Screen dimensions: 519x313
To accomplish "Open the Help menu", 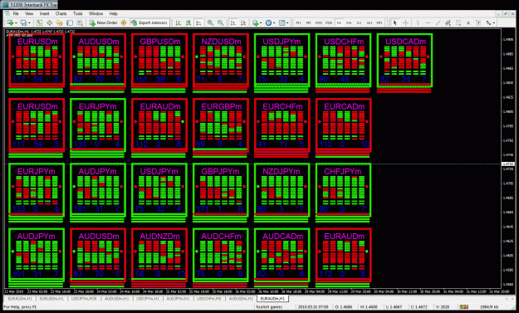I will coord(114,13).
